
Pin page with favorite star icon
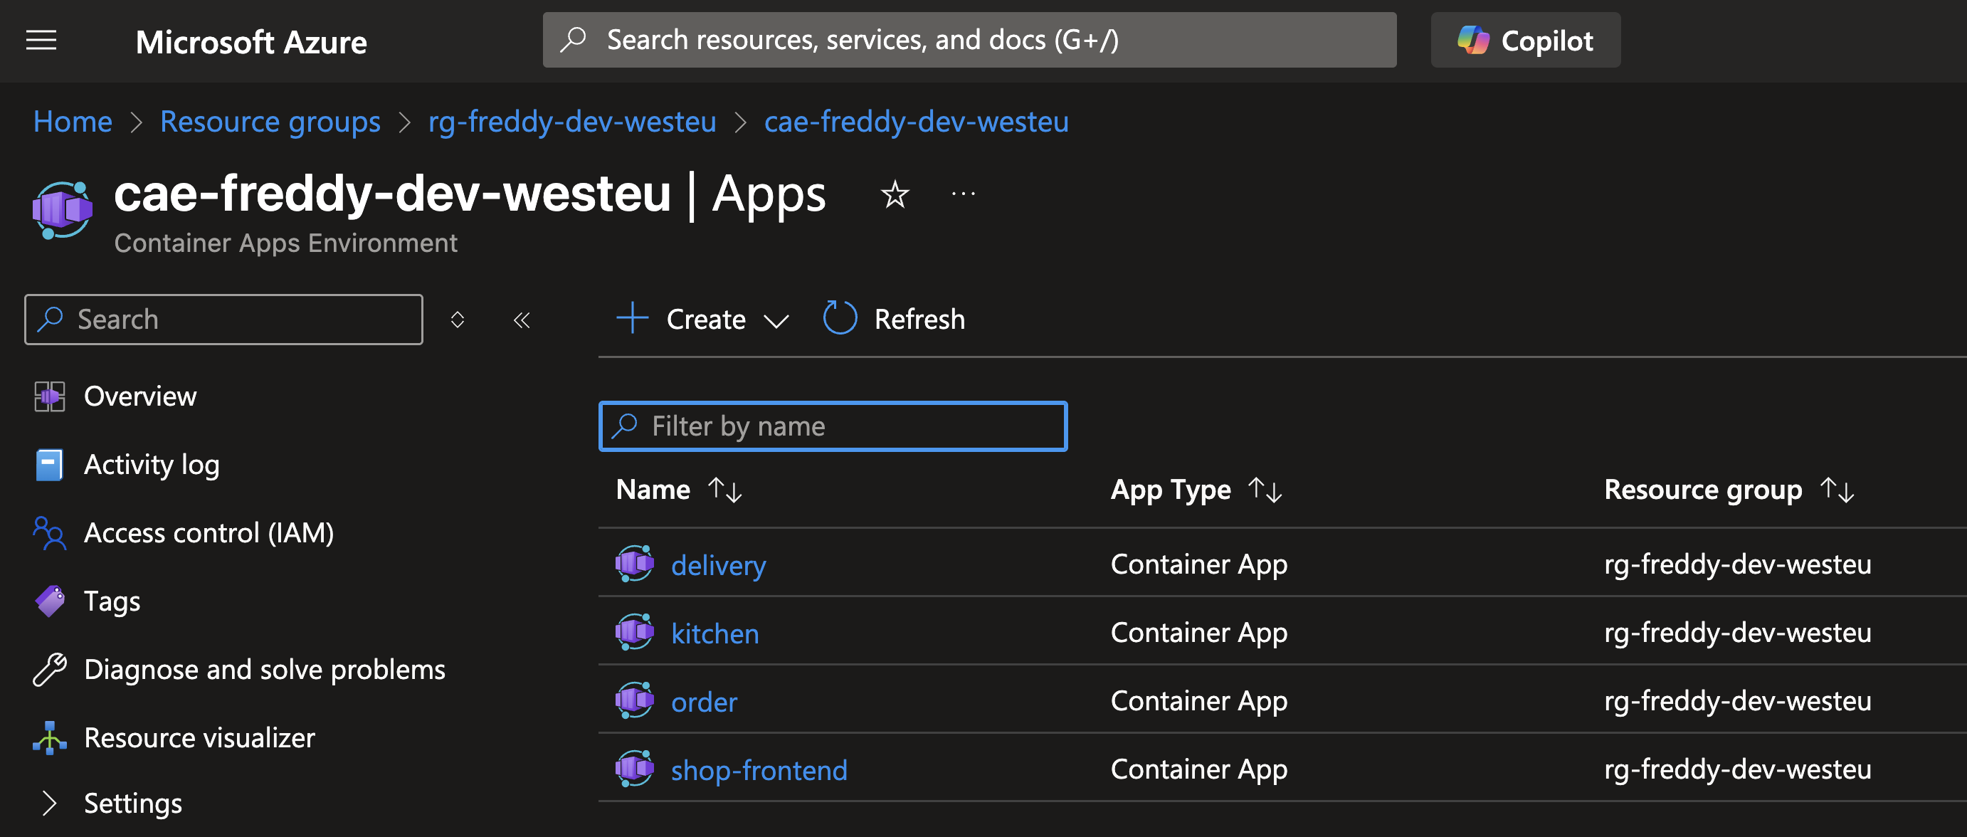(x=894, y=195)
